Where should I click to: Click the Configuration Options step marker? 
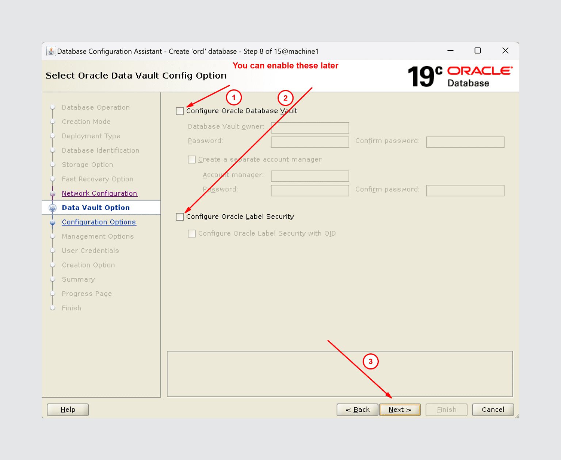click(53, 222)
